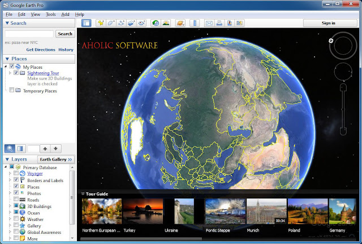The image size is (362, 244).
Task: Disable the Borders and Labels layer
Action: pyautogui.click(x=16, y=179)
